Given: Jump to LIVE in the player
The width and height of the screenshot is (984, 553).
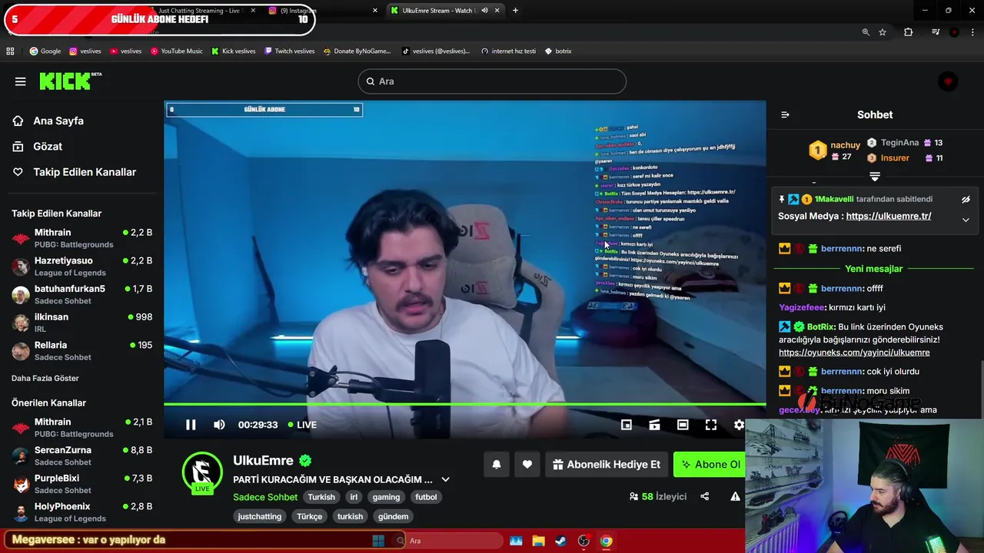Looking at the screenshot, I should click(x=302, y=425).
